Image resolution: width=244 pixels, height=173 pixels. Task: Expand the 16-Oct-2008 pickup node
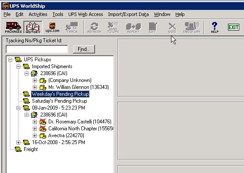[19, 142]
